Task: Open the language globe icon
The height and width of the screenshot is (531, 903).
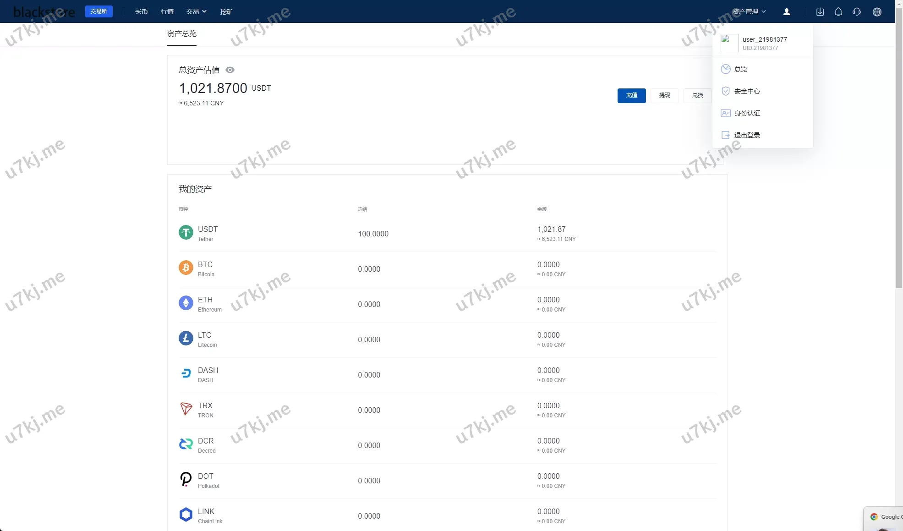Action: [877, 12]
